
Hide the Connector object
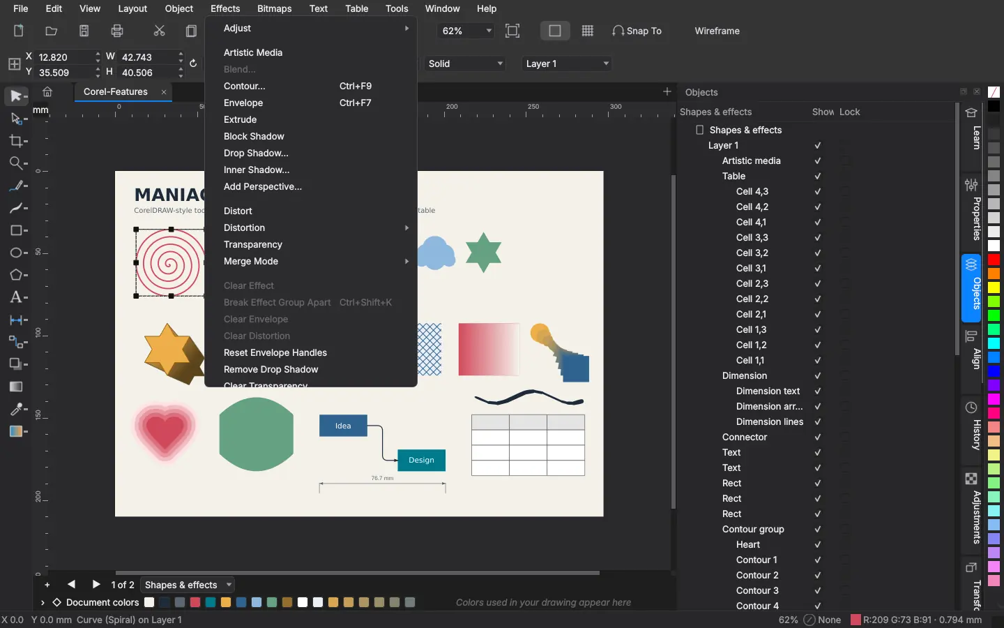coord(818,438)
